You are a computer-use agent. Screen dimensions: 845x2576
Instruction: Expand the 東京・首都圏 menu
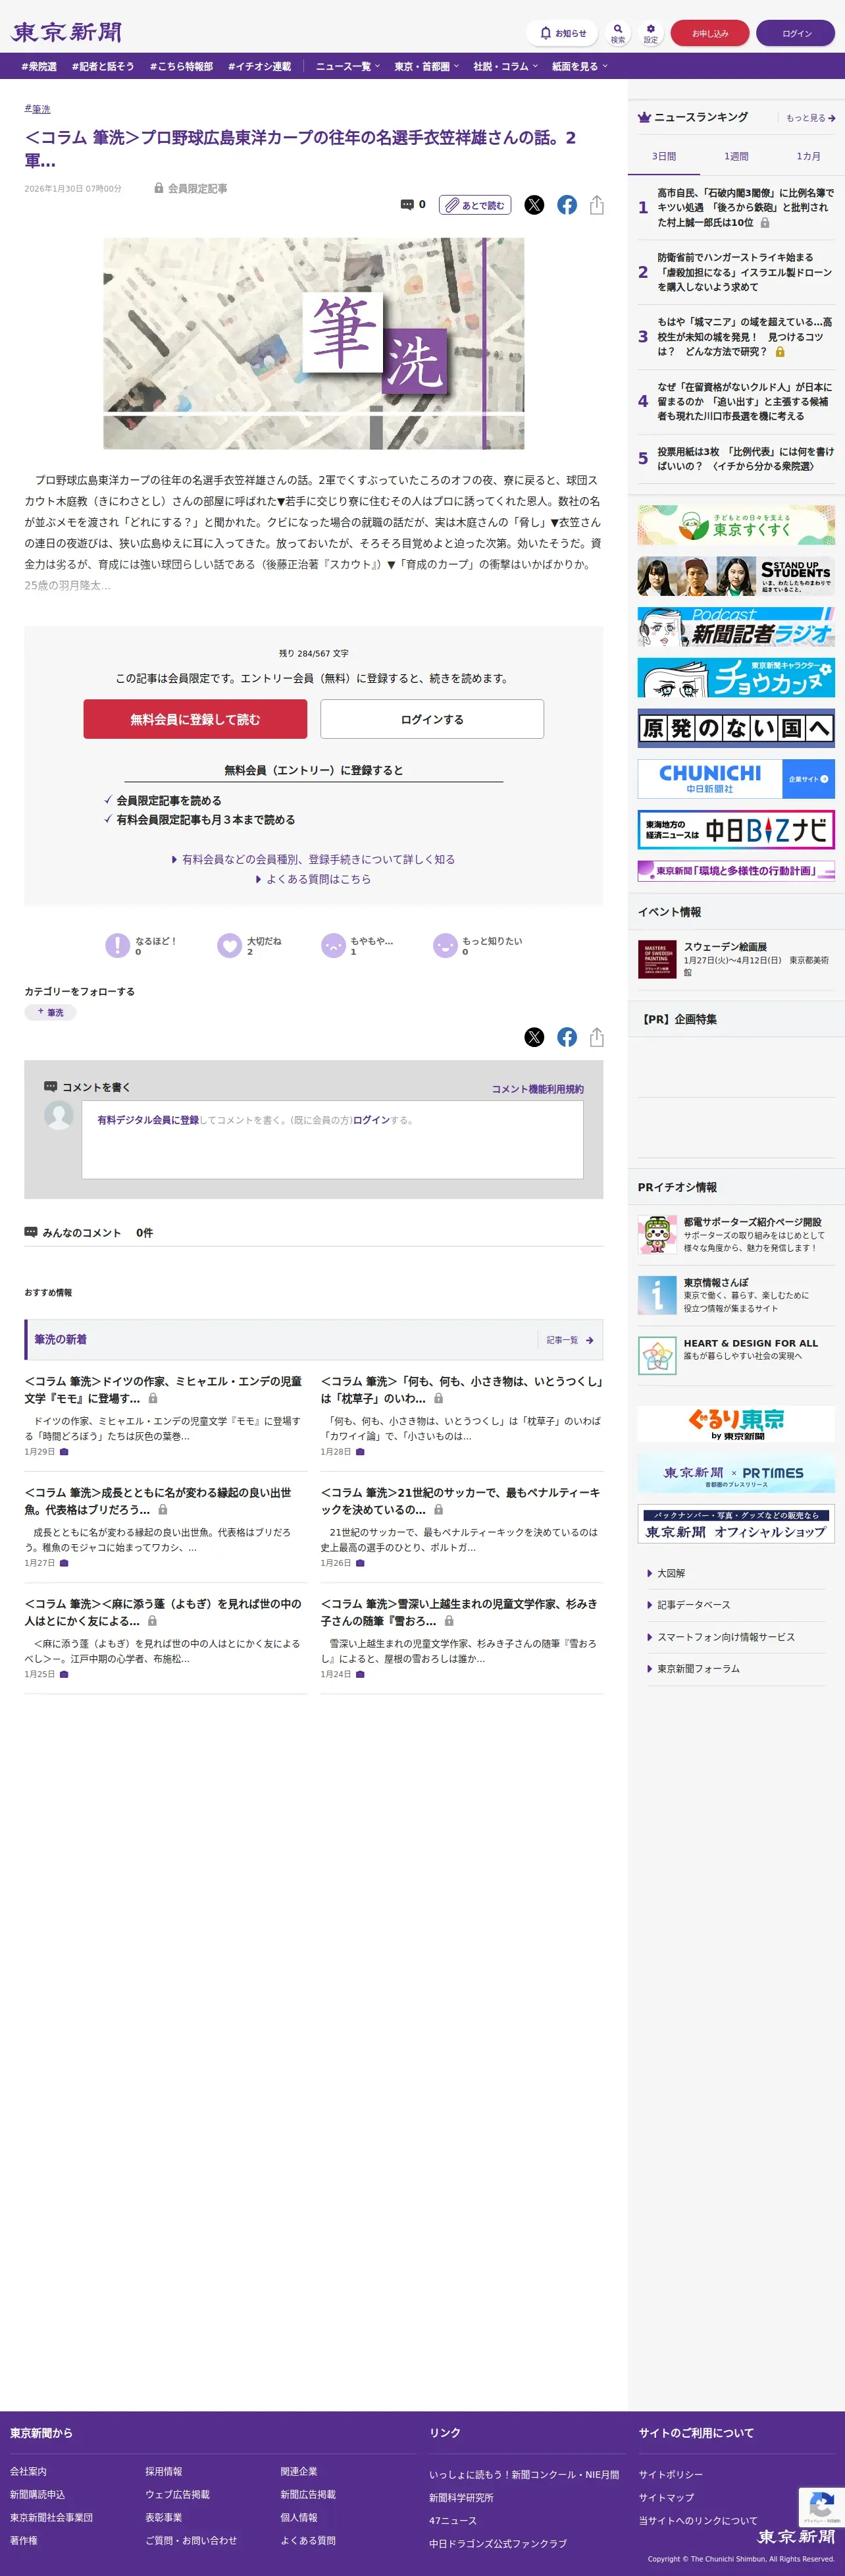point(427,66)
